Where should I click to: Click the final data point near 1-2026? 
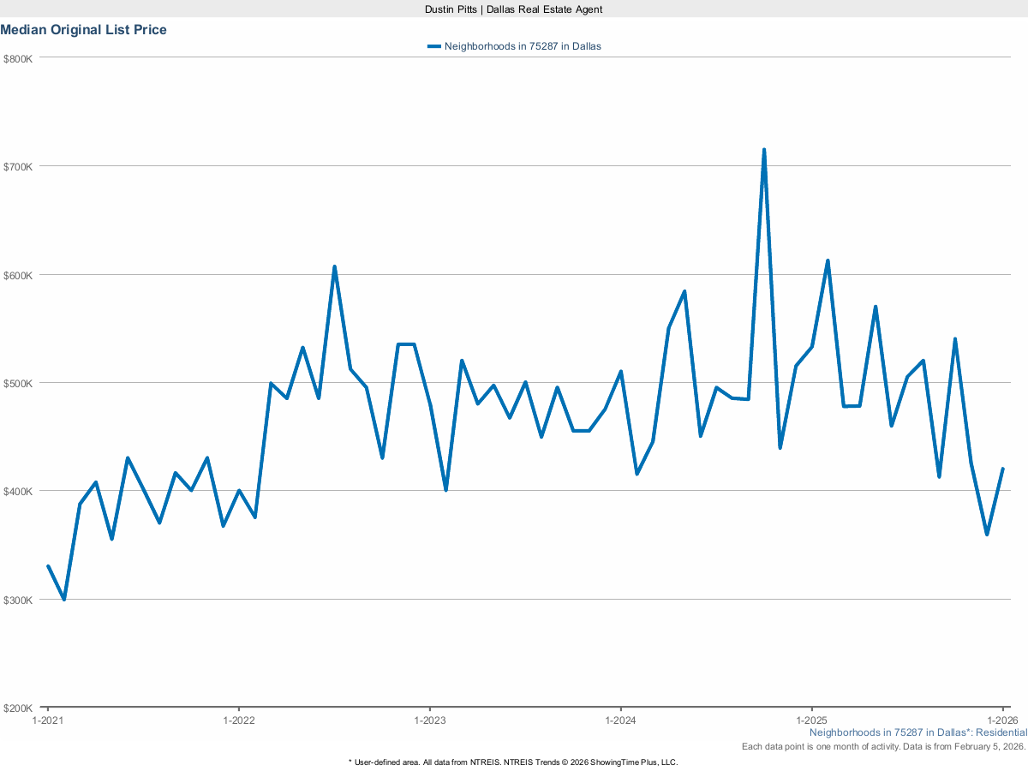pyautogui.click(x=1004, y=469)
